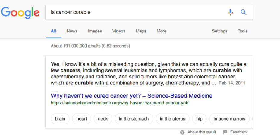
Task: Click the Google logo
Action: [x=20, y=13]
